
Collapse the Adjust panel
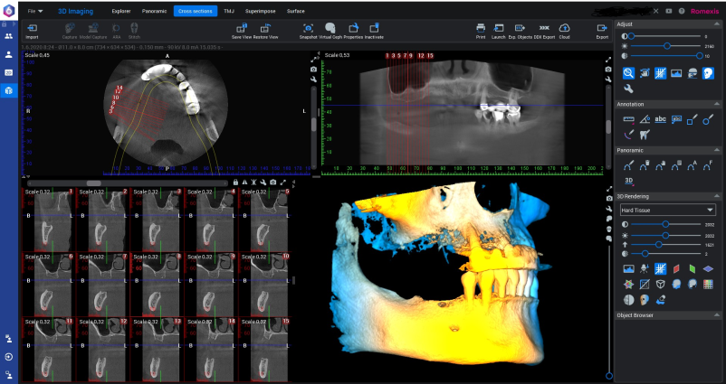[717, 24]
